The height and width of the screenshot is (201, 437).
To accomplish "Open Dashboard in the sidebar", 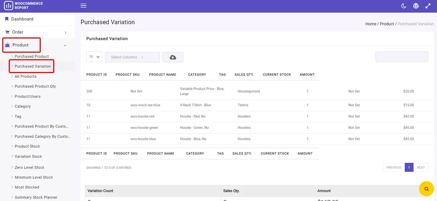I will click(22, 19).
